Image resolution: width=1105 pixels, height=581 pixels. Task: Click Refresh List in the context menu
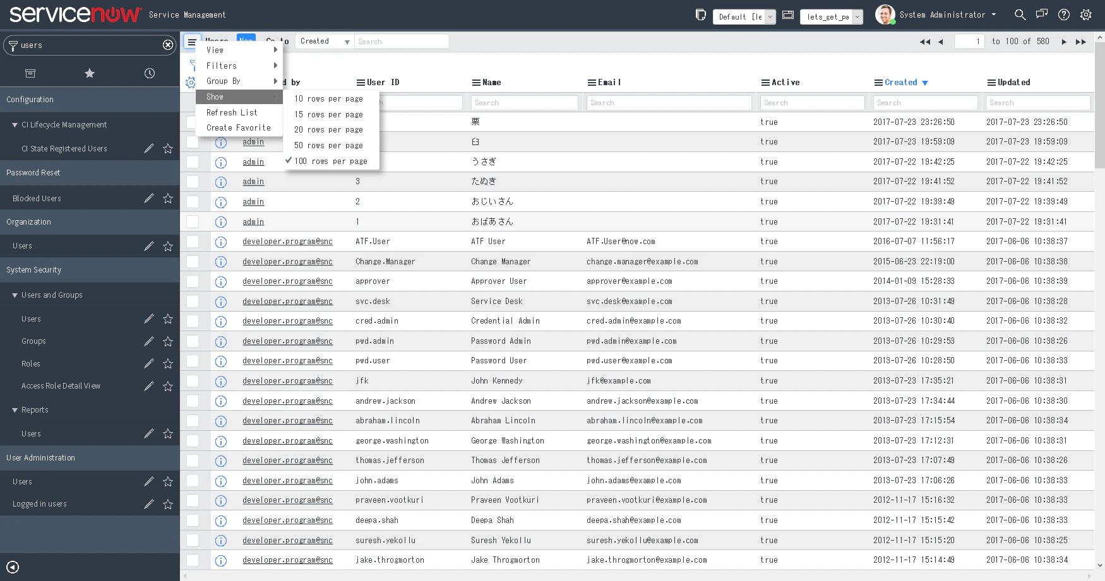pyautogui.click(x=231, y=112)
